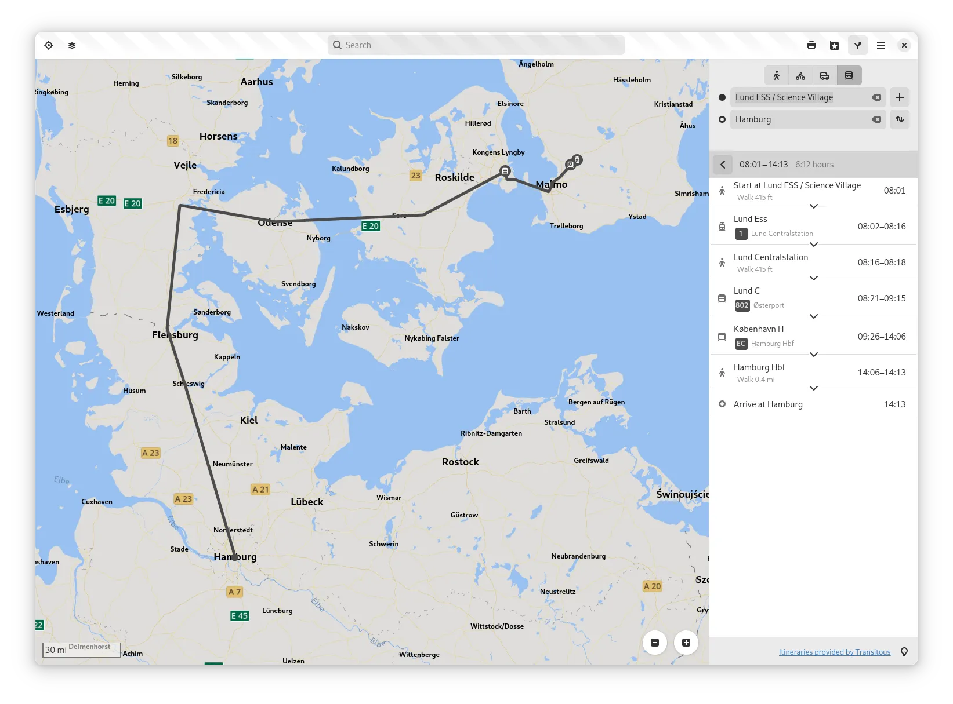Click the Lund ESS tram stop marker
This screenshot has height=704, width=953.
click(x=577, y=159)
